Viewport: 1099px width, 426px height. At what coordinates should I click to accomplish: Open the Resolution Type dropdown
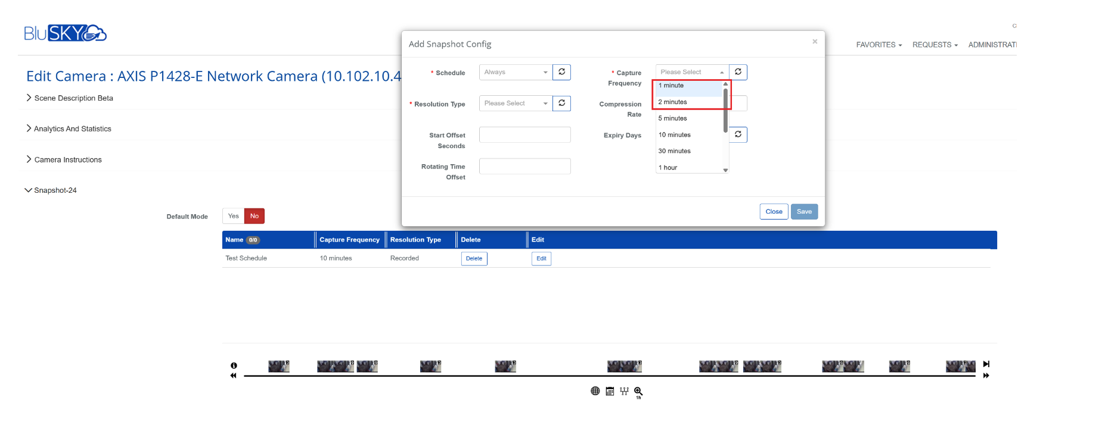516,104
